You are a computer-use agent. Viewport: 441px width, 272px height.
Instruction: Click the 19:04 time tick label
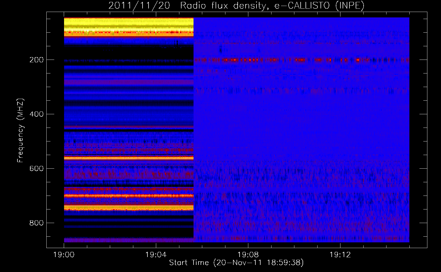click(x=156, y=255)
